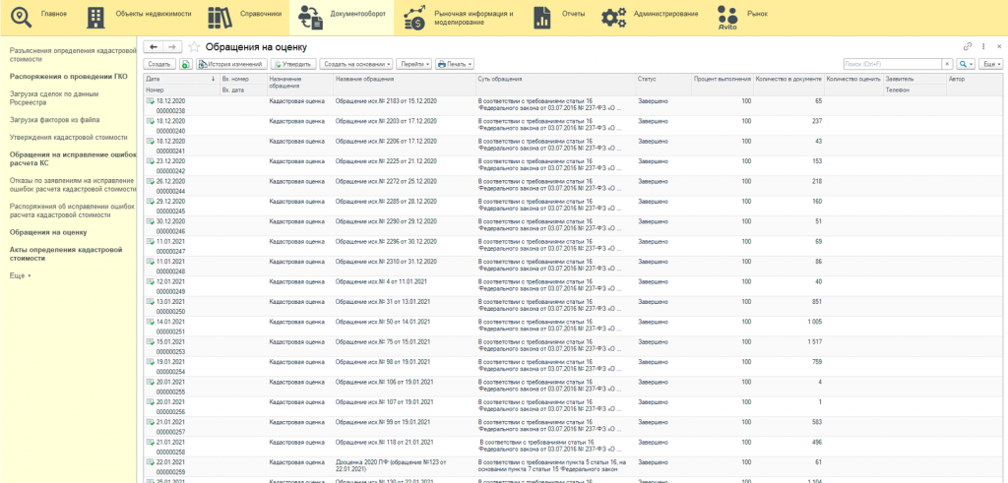This screenshot has width=1008, height=483.
Task: Open the Главное section
Action: [38, 18]
